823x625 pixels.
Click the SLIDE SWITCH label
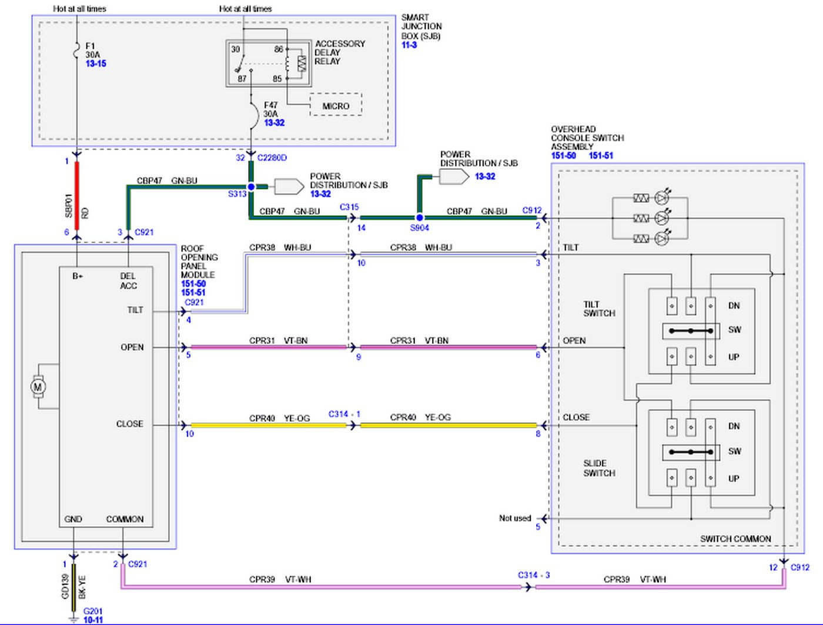pos(599,468)
